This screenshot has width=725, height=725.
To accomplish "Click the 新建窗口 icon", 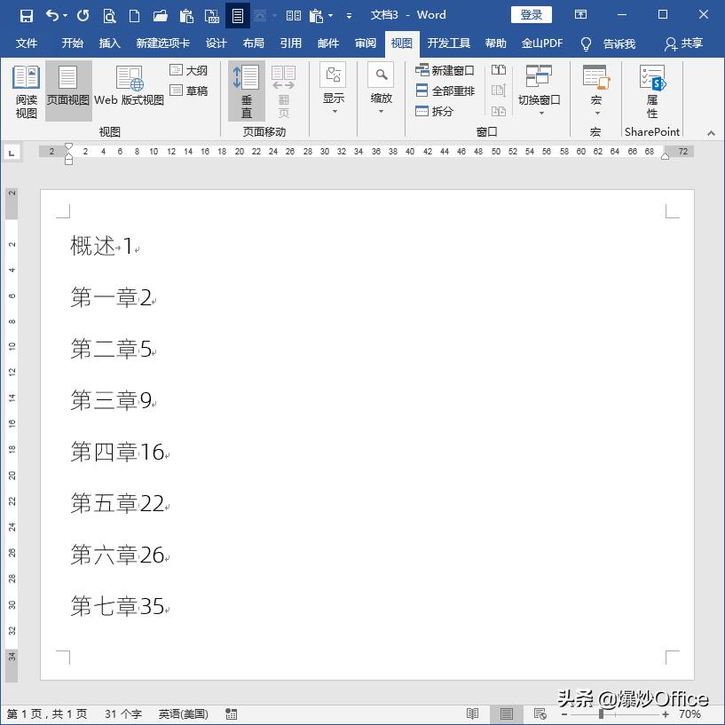I will 445,69.
